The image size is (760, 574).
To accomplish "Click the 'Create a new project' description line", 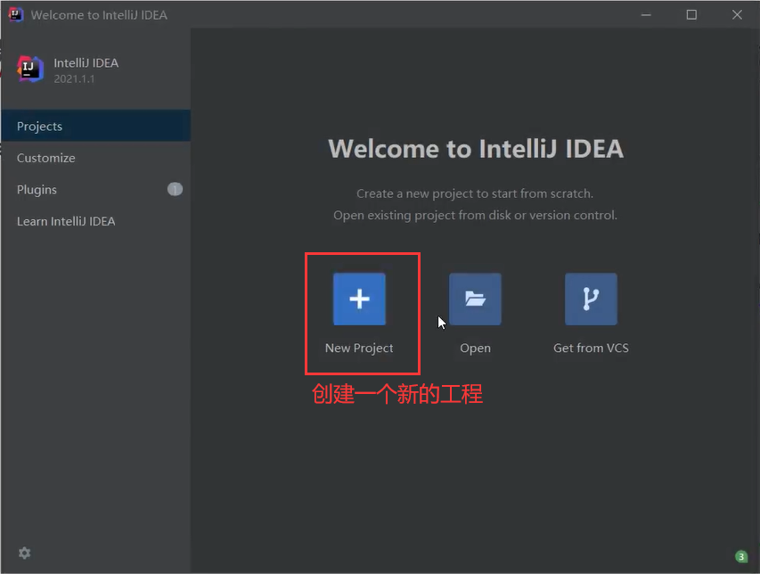I will (475, 193).
